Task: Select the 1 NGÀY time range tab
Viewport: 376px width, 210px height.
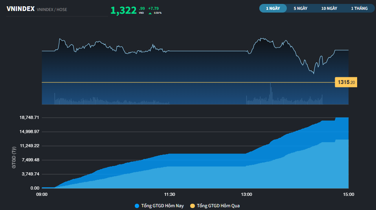Action: 273,8
